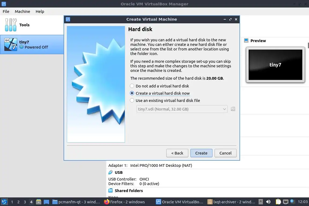309x206 pixels.
Task: Select 'Use an existing virtual hard disk file'
Action: [x=165, y=101]
